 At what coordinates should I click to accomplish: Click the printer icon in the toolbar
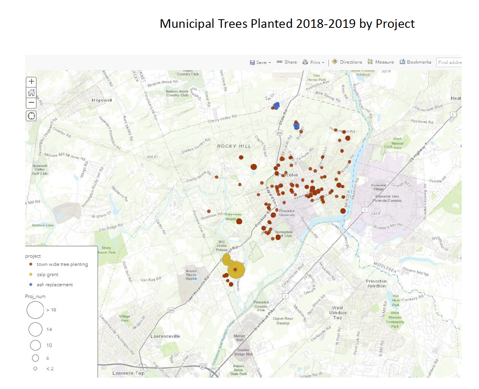click(x=305, y=62)
